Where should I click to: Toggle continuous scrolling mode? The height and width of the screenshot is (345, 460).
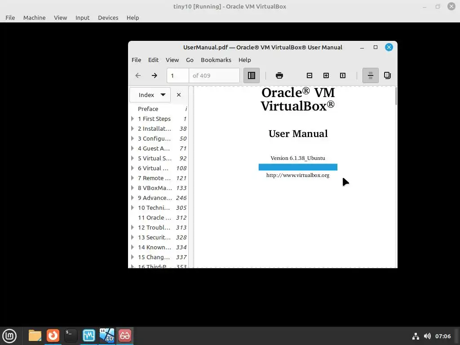point(371,75)
